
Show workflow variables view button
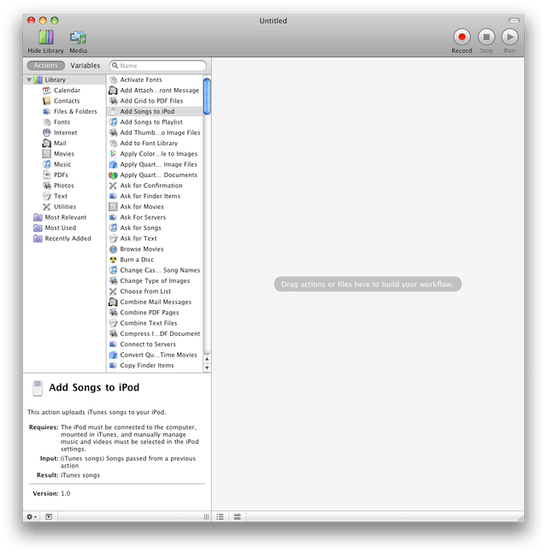click(238, 516)
